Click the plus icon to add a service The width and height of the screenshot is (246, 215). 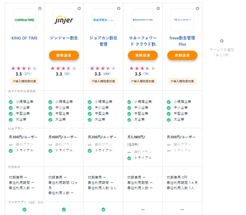[x=222, y=41]
